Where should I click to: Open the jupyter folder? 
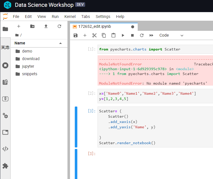(x=39, y=66)
